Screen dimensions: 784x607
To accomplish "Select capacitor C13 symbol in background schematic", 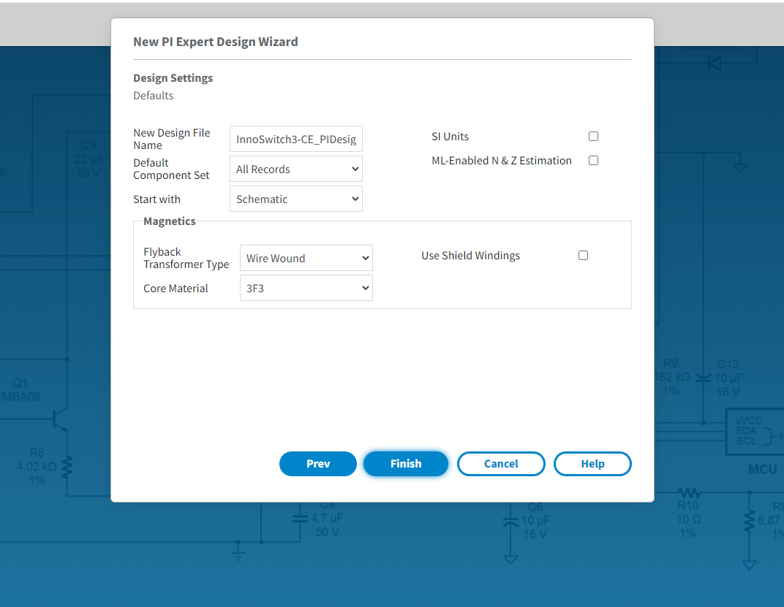I will 704,378.
